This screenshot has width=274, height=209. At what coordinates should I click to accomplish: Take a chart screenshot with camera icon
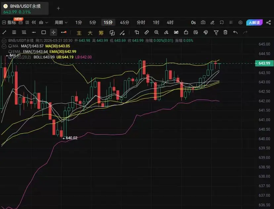[x=203, y=22]
